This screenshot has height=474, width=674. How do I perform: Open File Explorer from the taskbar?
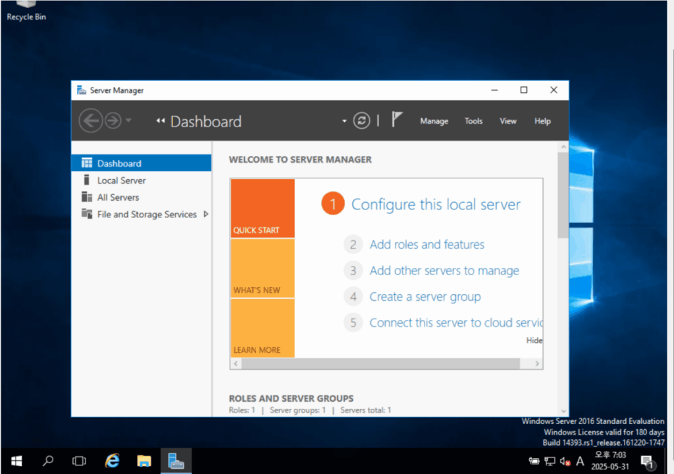pos(144,461)
